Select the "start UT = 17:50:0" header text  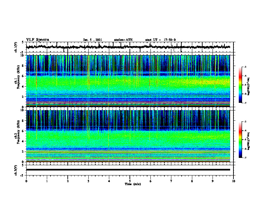(x=160, y=40)
